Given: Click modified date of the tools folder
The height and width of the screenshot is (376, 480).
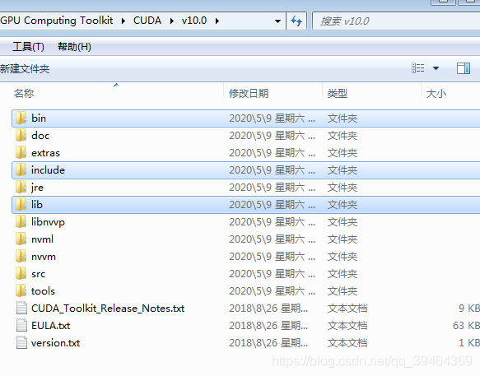Looking at the screenshot, I should click(x=272, y=291).
